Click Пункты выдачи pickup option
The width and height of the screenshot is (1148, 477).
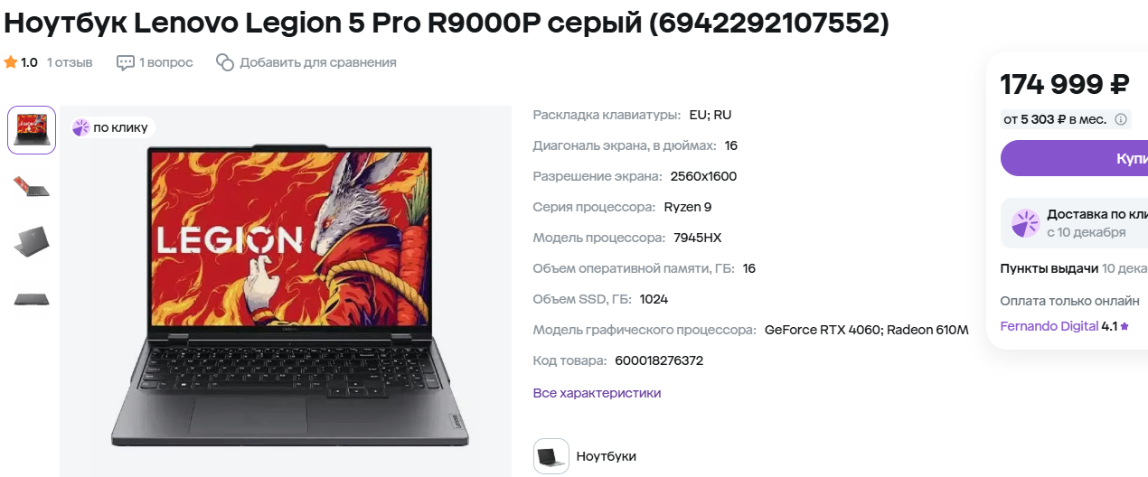[x=1049, y=268]
